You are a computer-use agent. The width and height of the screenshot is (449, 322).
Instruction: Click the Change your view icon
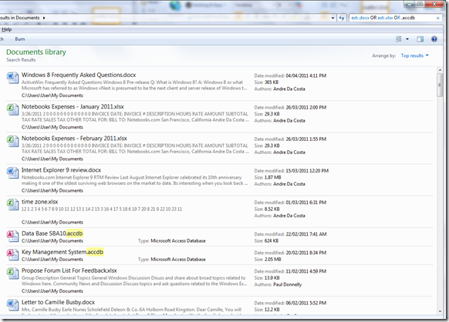tap(399, 39)
